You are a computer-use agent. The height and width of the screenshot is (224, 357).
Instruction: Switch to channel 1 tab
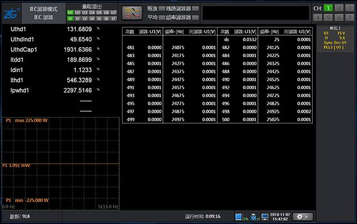328,8
